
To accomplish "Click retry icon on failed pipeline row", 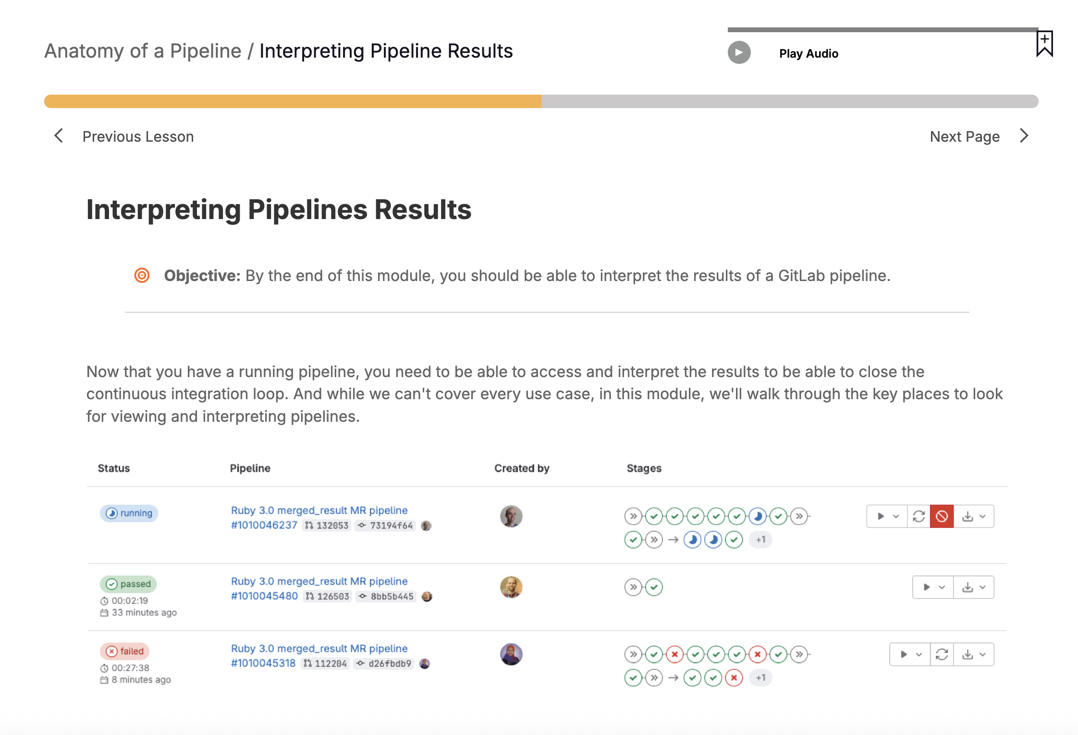I will click(x=942, y=654).
